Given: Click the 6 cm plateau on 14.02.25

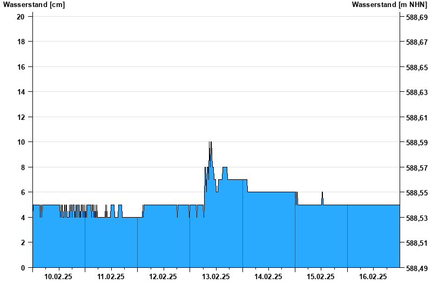Looking at the screenshot, I should pyautogui.click(x=272, y=192).
